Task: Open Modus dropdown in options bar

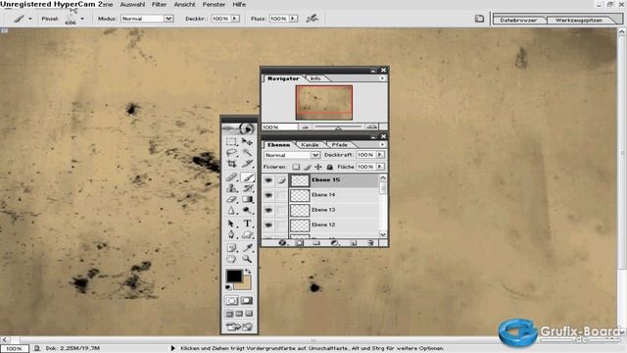Action: 169,19
